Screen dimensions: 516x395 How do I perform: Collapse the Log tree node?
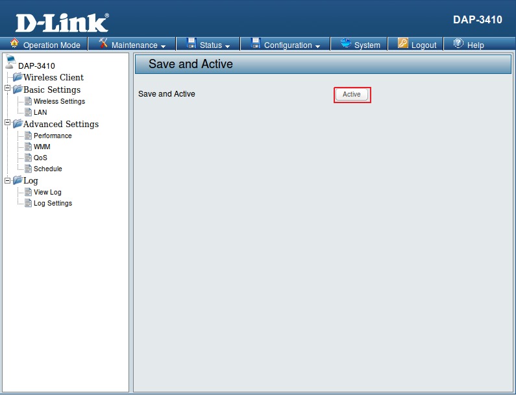pyautogui.click(x=7, y=180)
